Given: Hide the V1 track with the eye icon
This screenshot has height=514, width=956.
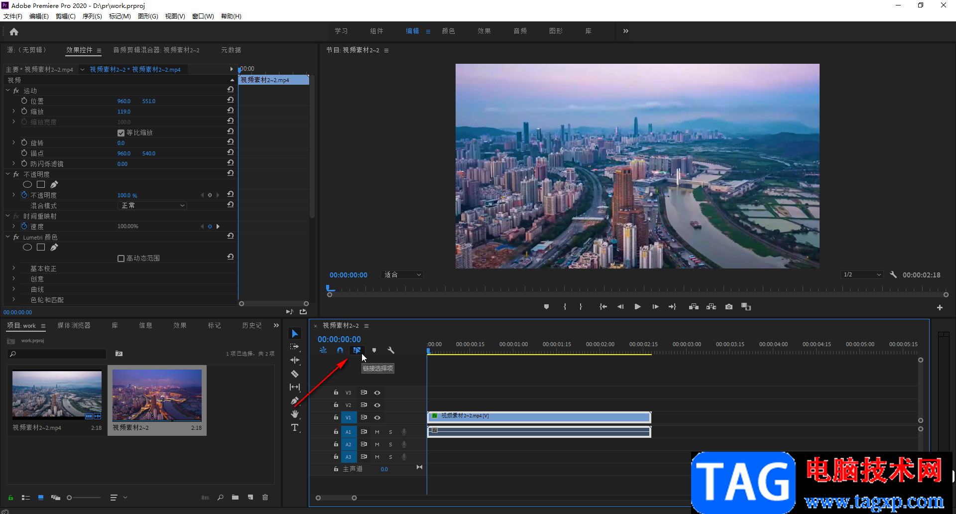Looking at the screenshot, I should 377,418.
